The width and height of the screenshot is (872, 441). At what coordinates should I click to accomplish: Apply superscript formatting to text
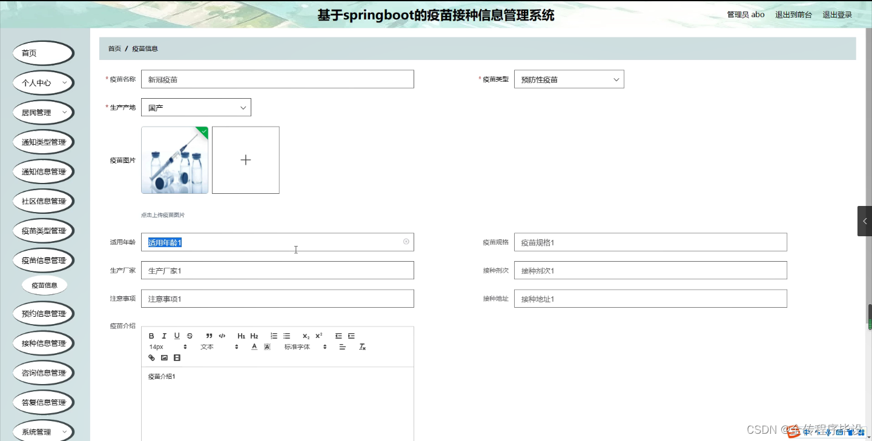point(319,335)
